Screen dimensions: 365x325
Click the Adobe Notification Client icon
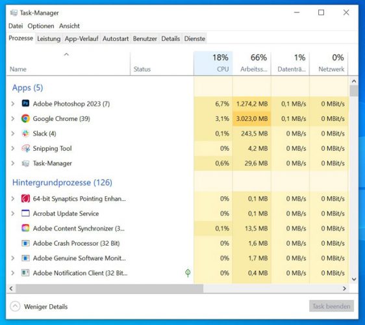25,272
